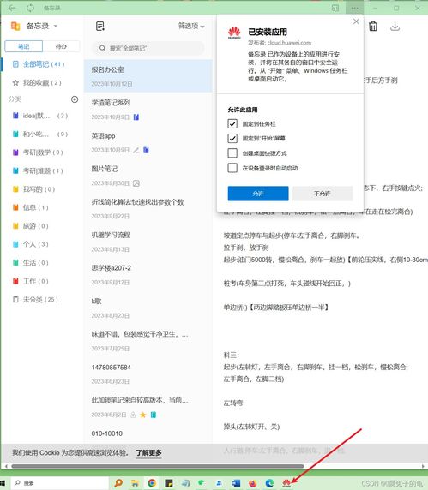The width and height of the screenshot is (428, 490).
Task: Open the 思学楼a207-2 note
Action: (x=148, y=275)
